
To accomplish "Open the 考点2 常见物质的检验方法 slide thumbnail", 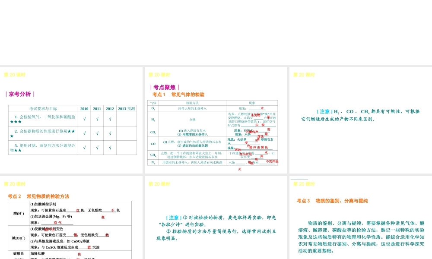I will (71, 218).
